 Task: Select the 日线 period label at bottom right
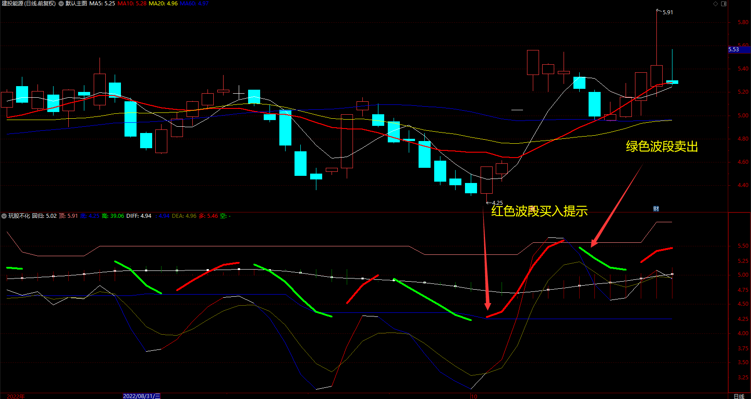click(x=739, y=396)
